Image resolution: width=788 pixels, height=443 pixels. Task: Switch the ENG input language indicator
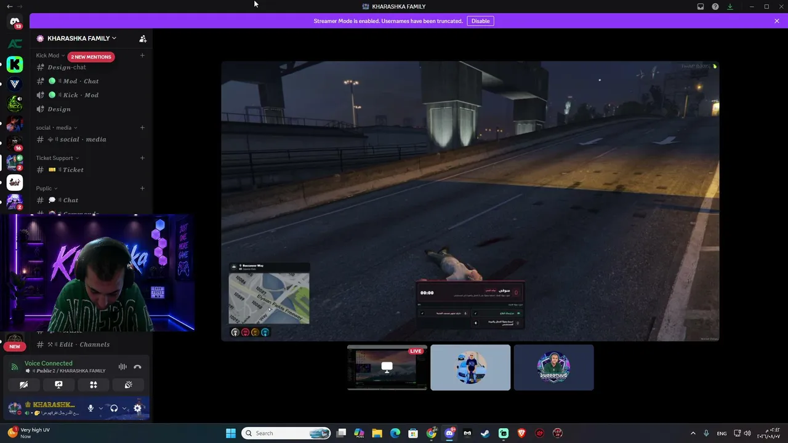click(x=722, y=433)
